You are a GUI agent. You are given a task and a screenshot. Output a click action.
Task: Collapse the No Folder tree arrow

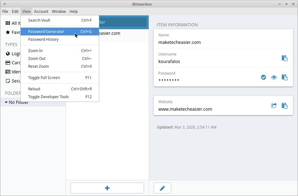pyautogui.click(x=6, y=102)
